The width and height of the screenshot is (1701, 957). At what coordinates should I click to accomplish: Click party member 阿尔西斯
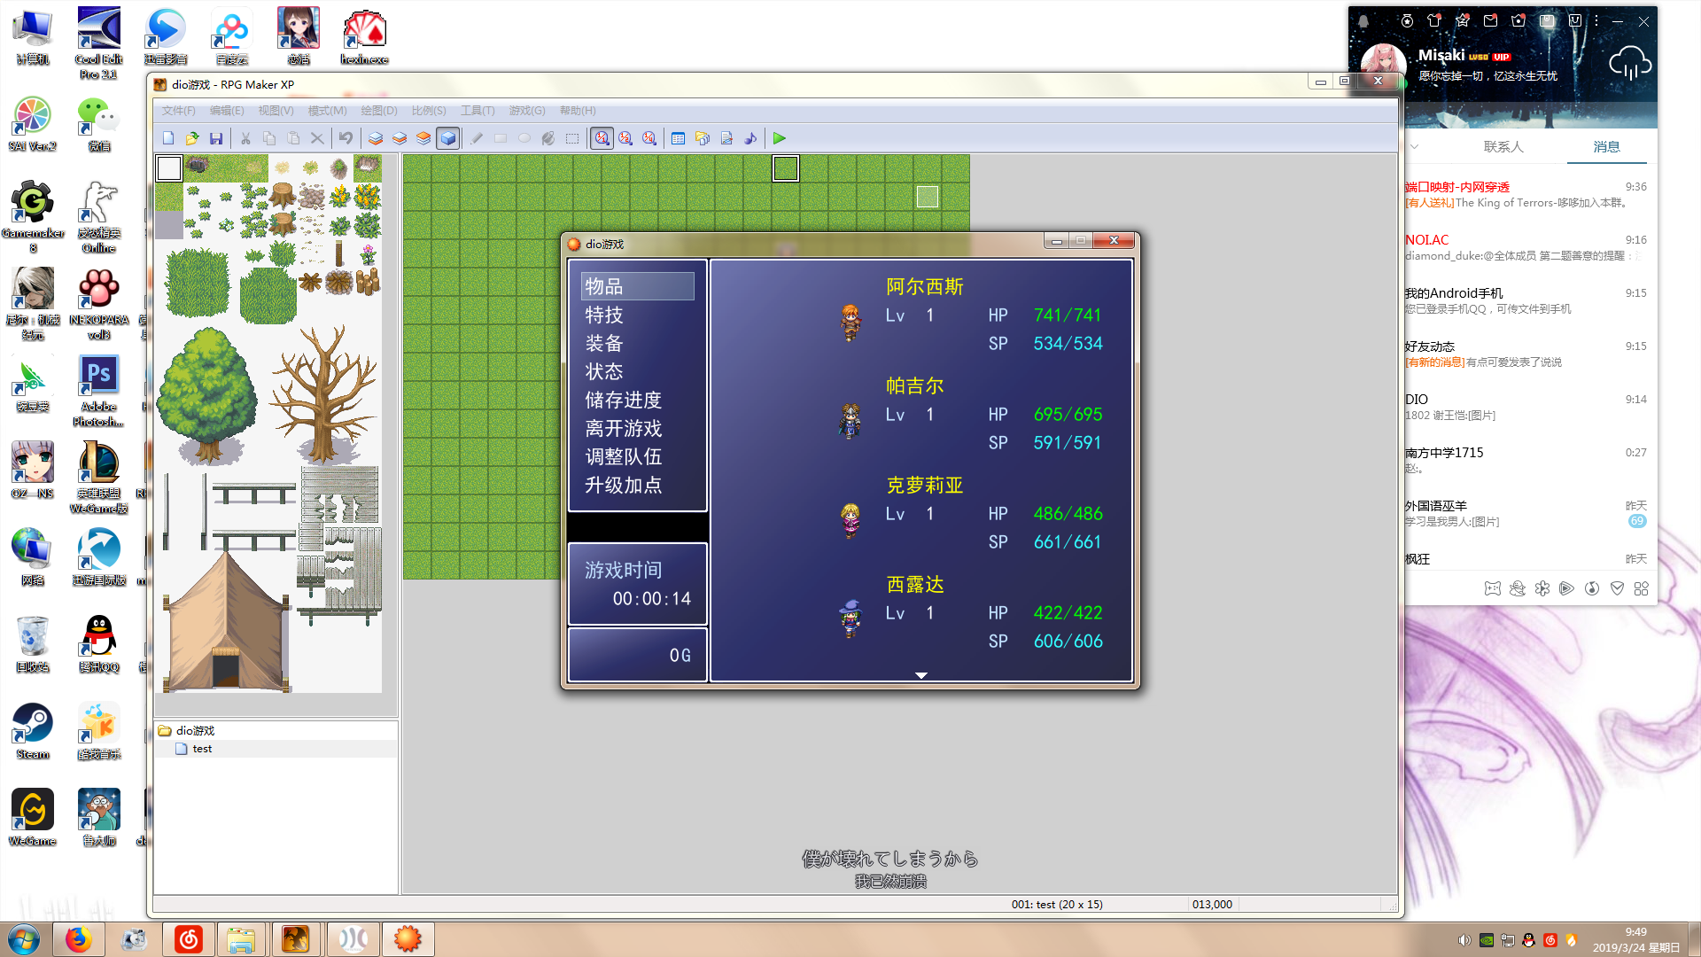[x=924, y=286]
